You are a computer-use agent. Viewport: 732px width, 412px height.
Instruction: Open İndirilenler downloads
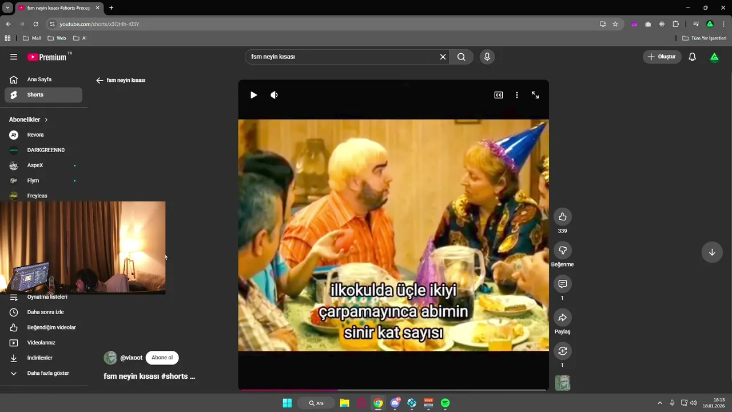[x=43, y=358]
